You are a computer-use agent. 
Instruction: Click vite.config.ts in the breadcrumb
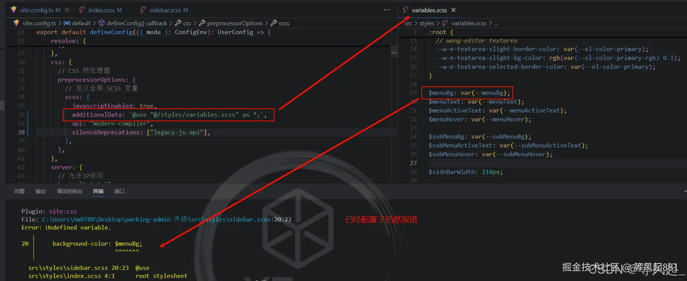point(39,23)
